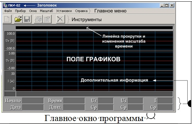The height and width of the screenshot is (124, 192).
Task: Click the Дата field
Action: pos(33,107)
